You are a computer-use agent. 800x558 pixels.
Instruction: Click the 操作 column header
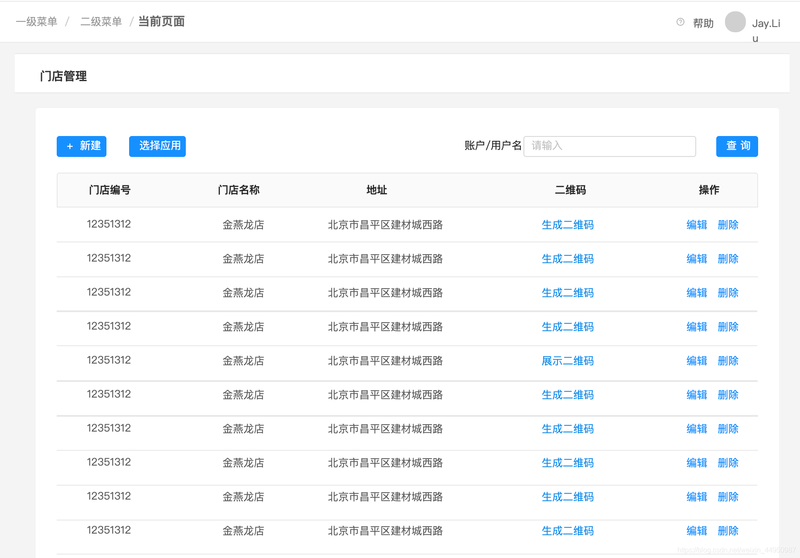[x=709, y=190]
